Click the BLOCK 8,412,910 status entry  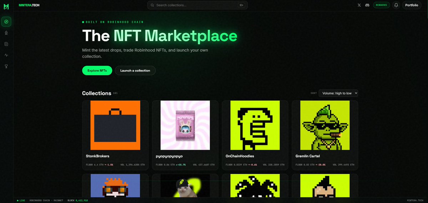[x=77, y=200]
